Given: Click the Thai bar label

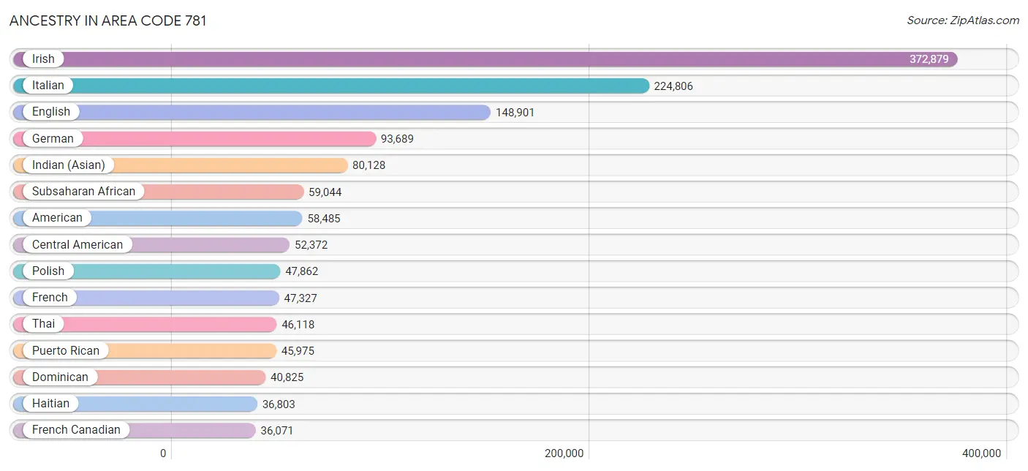Looking at the screenshot, I should (x=43, y=323).
